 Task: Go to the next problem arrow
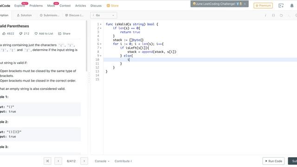click(84, 161)
